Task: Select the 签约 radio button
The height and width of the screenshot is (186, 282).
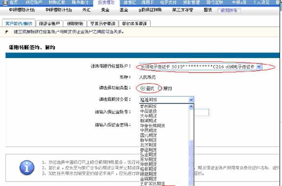Action: 143,88
